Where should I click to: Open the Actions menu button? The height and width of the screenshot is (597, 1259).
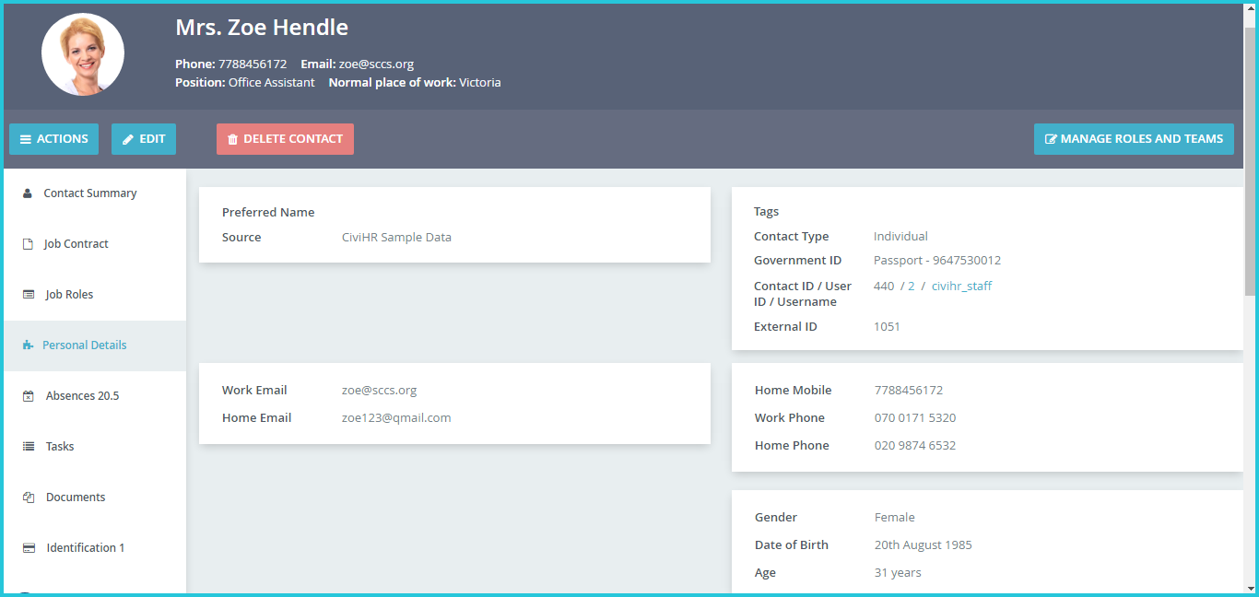click(x=53, y=139)
